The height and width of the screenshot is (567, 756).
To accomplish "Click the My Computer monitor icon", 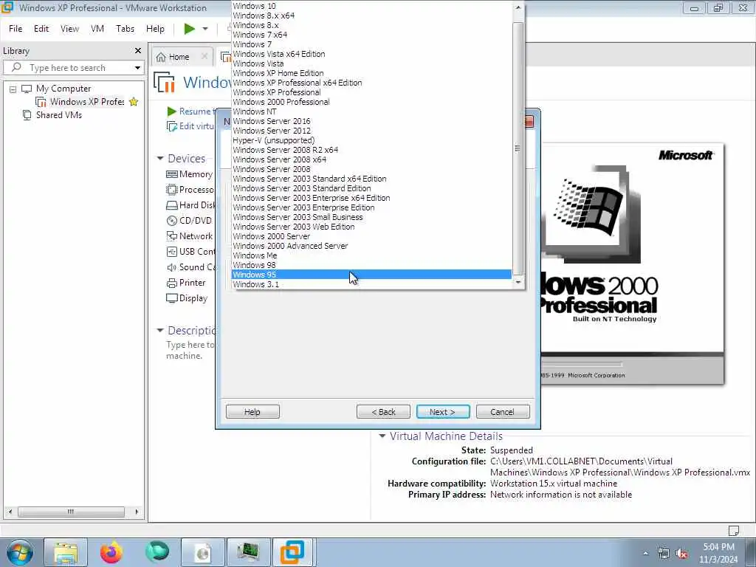I will pyautogui.click(x=27, y=89).
